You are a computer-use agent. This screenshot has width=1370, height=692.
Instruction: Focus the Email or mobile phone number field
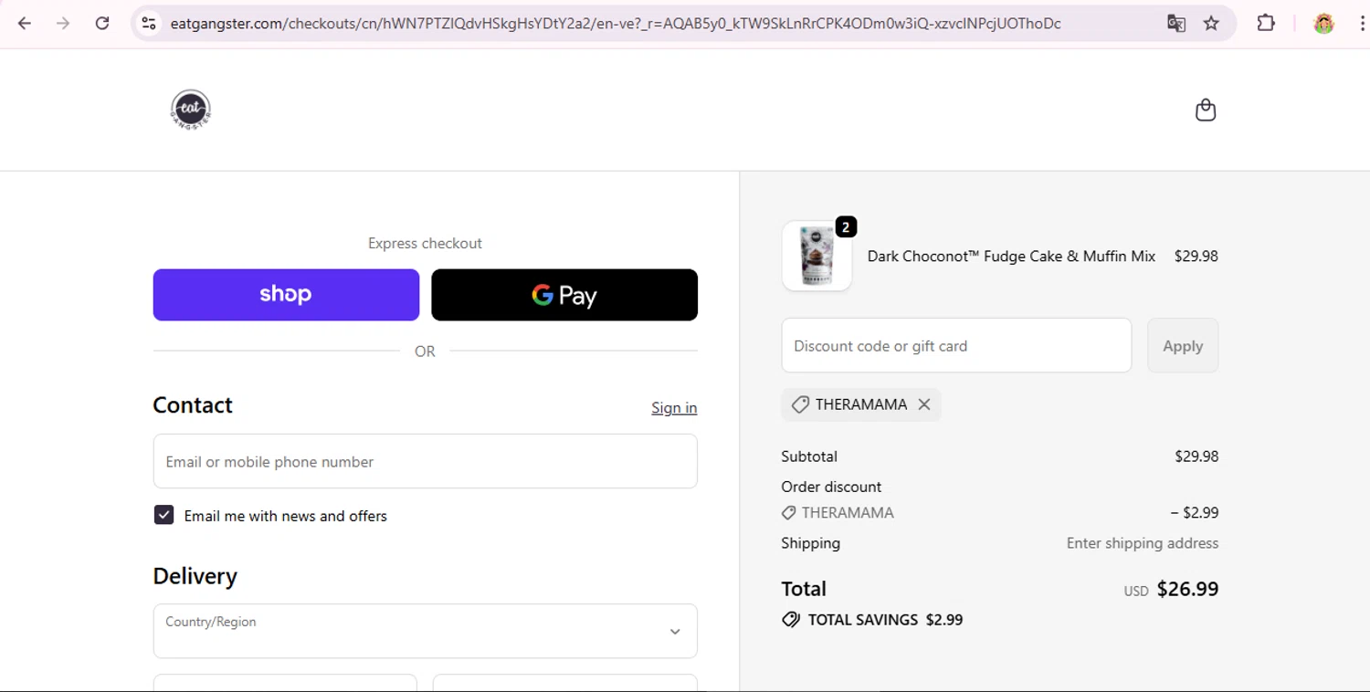tap(426, 461)
